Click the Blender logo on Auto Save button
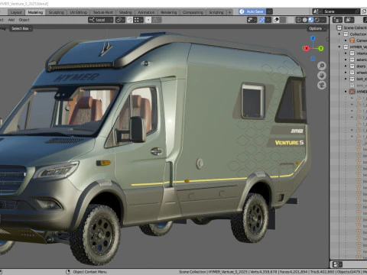 click(x=242, y=11)
